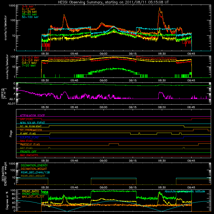Click the top panel counts/s/detector axis label

pos(5,28)
